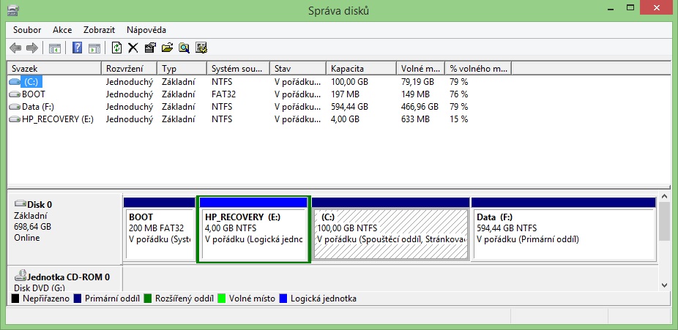Viewport: 678px width, 330px height.
Task: Click the 633 MB free space cell
Action: [415, 119]
